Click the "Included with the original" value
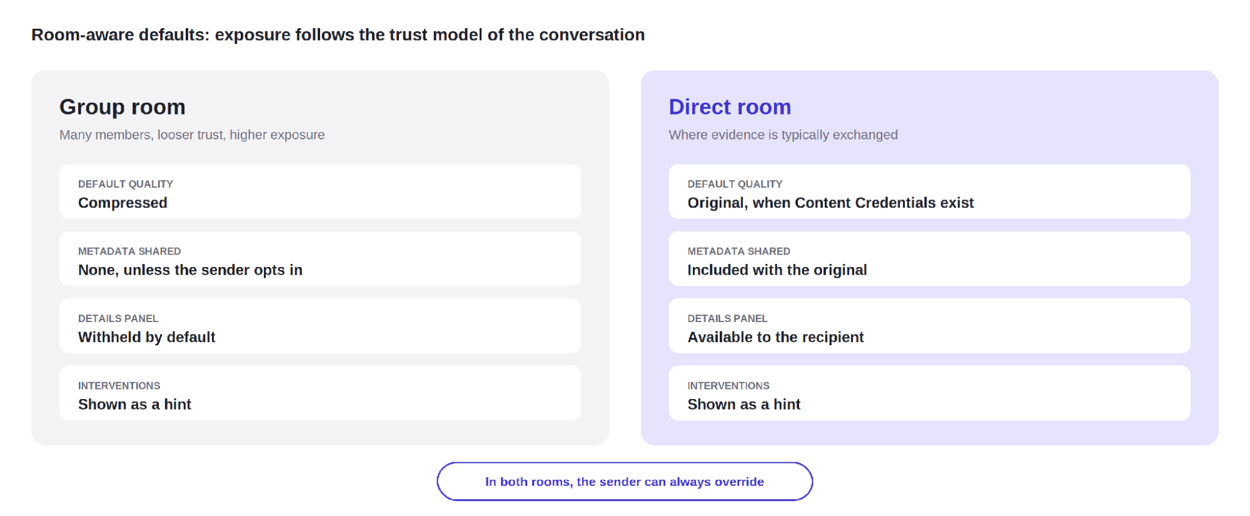This screenshot has height=516, width=1250. (x=777, y=270)
